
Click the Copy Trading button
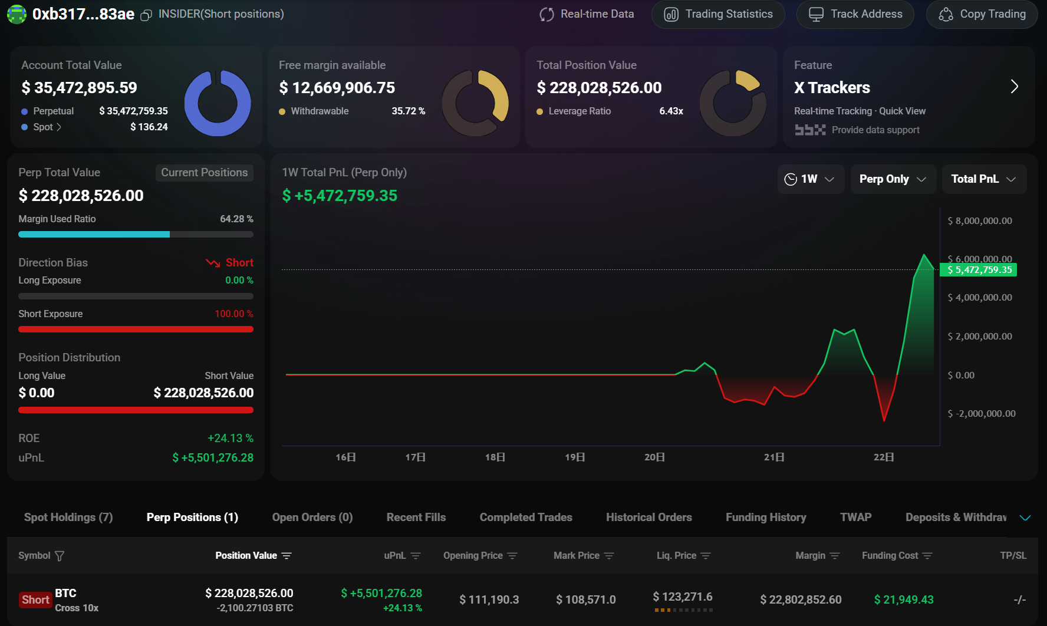[x=982, y=14]
